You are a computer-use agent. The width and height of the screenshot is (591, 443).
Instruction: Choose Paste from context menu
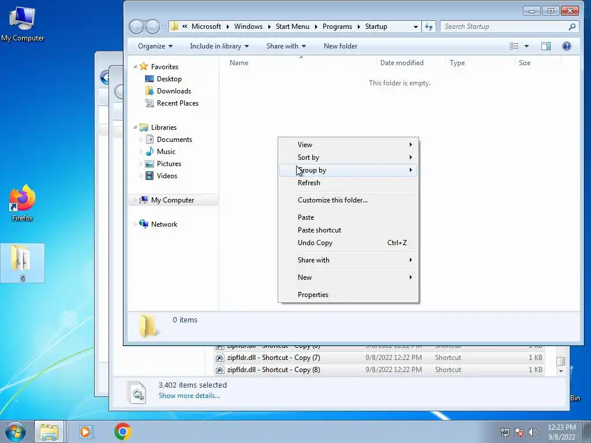[x=348, y=217]
